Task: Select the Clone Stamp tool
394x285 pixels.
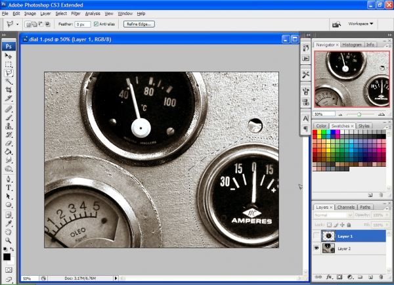Action: (9, 126)
